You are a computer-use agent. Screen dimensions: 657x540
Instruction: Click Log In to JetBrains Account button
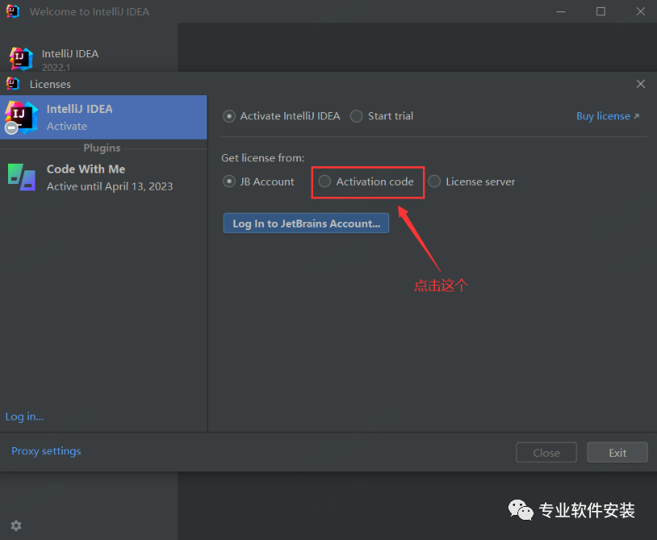(x=306, y=224)
